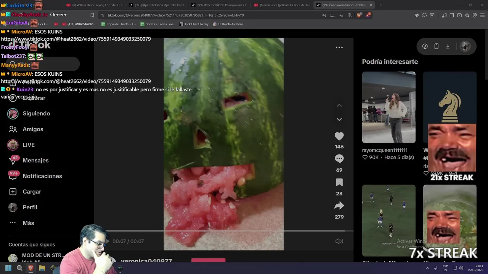Switch to the @perretv#show TikTok tab
Image resolution: width=488 pixels, height=274 pixels.
156,5
